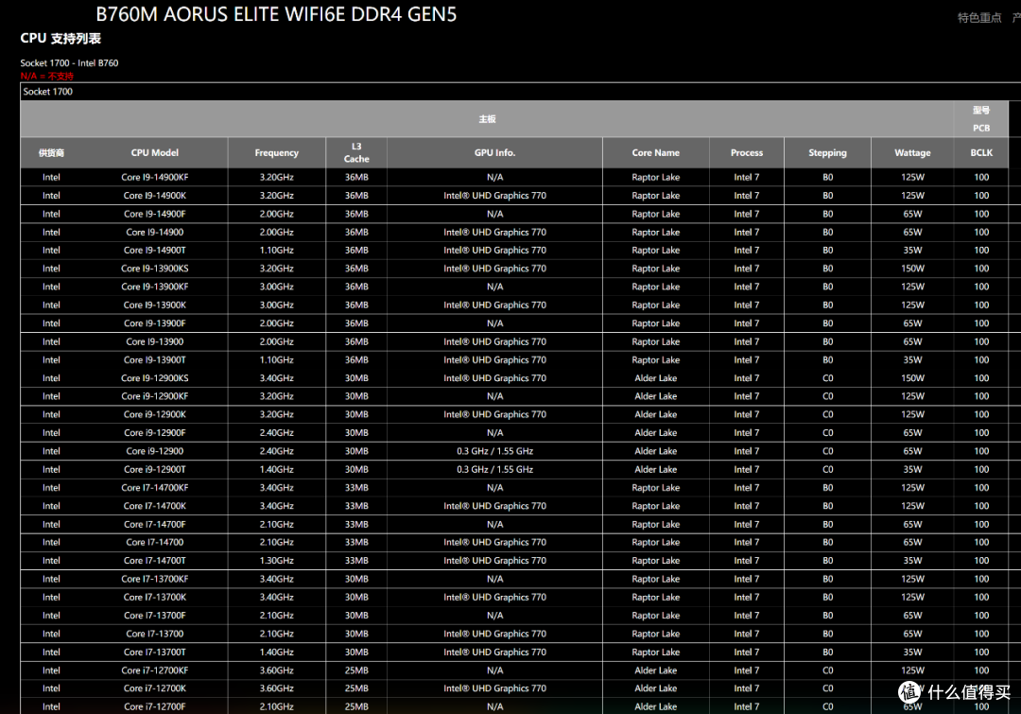Click the 主板 header band

point(487,118)
